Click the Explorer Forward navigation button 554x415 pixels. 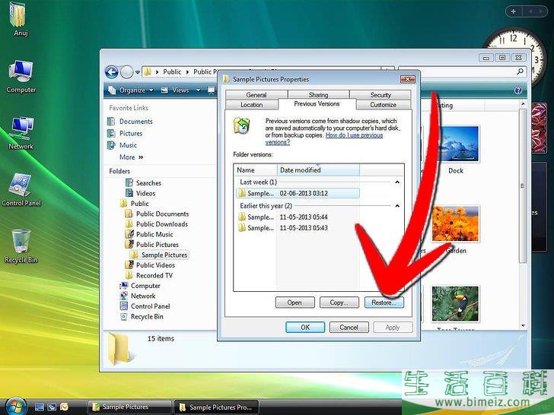(x=126, y=72)
